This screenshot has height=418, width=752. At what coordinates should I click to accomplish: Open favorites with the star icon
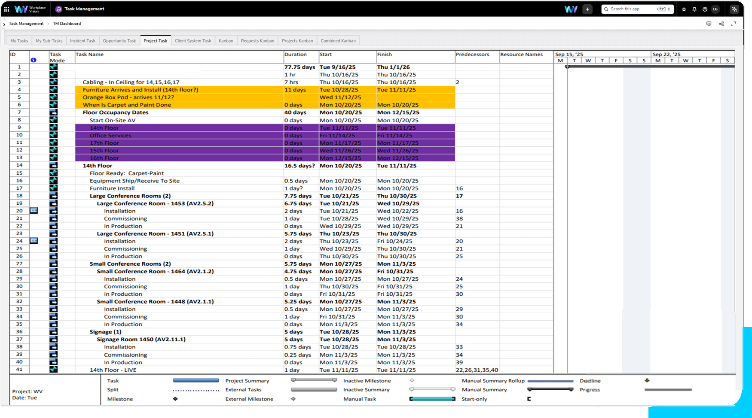coord(684,9)
